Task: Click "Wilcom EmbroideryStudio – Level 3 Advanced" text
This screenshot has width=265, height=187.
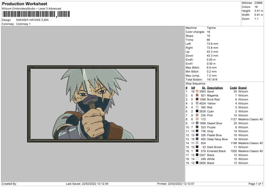Action: [x=31, y=9]
